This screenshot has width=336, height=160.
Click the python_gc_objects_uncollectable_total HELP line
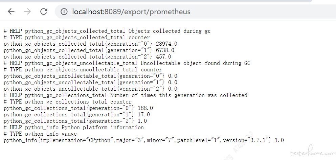(x=127, y=63)
